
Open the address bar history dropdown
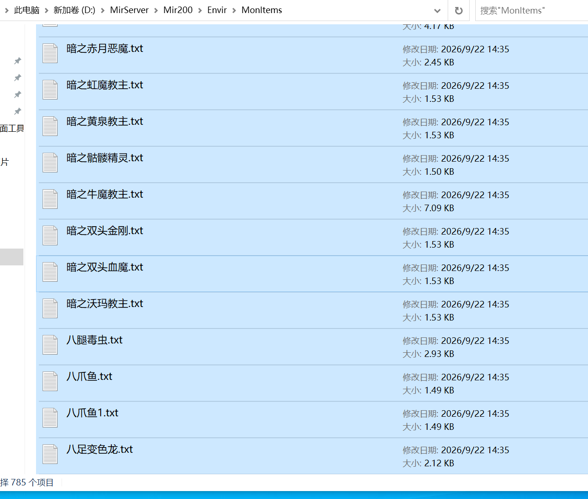437,10
